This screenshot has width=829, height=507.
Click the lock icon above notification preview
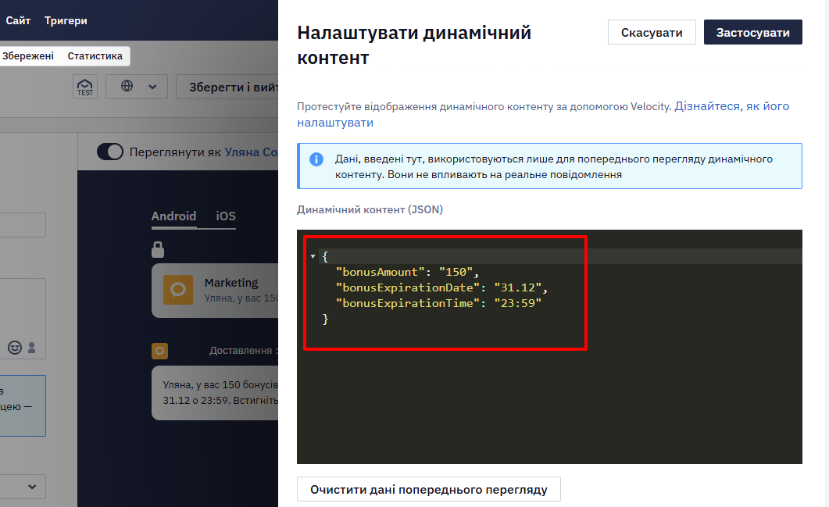pyautogui.click(x=158, y=249)
